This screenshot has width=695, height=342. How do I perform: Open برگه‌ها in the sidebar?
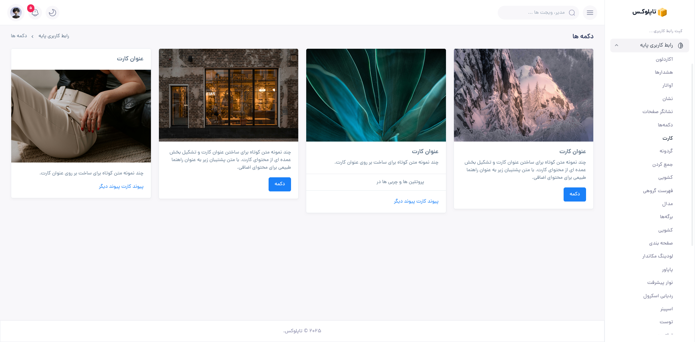666,217
